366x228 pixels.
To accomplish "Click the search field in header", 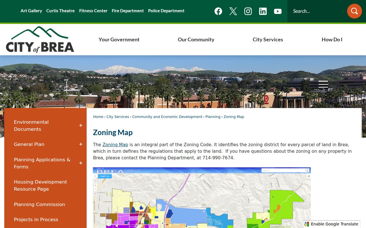I will (x=317, y=11).
